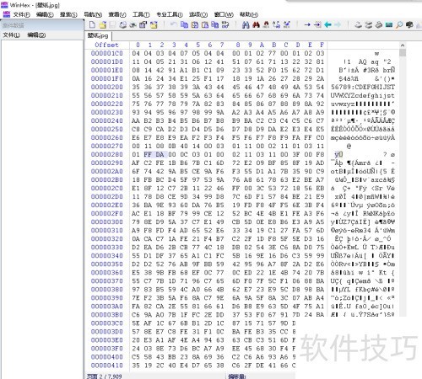The width and height of the screenshot is (422, 379).
Task: Select the 壁纸.jpg document tab
Action: point(98,35)
